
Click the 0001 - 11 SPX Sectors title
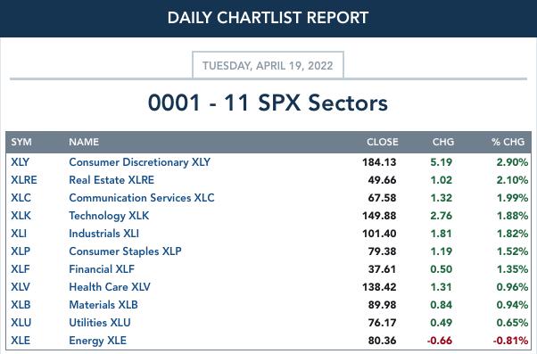tap(268, 103)
